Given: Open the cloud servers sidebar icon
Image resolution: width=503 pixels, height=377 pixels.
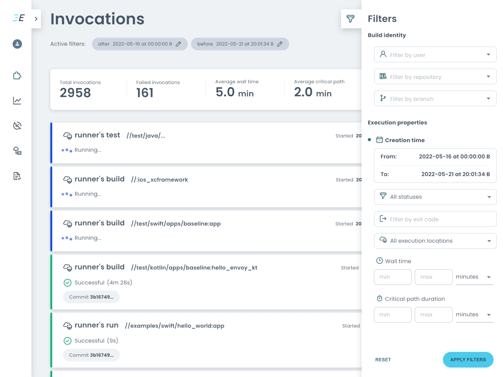Looking at the screenshot, I should click(x=17, y=151).
